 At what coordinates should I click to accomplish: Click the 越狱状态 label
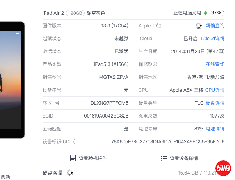[52, 39]
